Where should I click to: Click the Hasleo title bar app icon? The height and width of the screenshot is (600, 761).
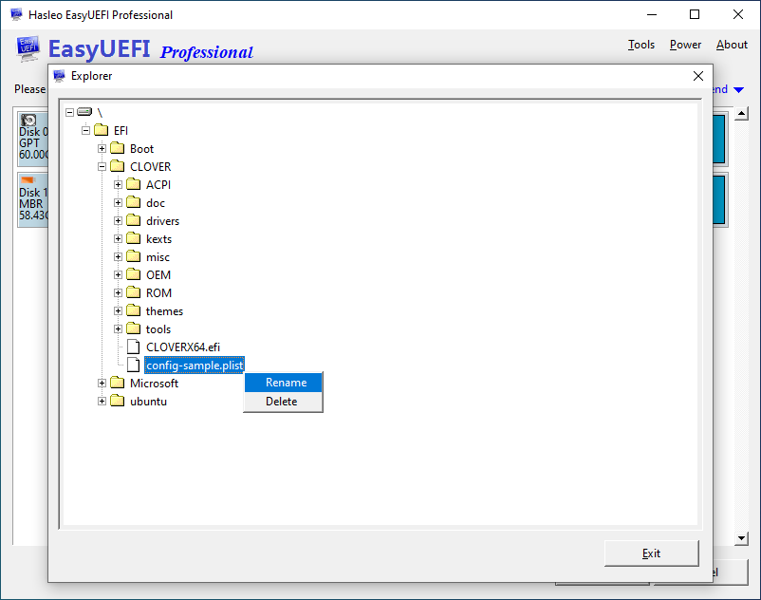pyautogui.click(x=16, y=14)
